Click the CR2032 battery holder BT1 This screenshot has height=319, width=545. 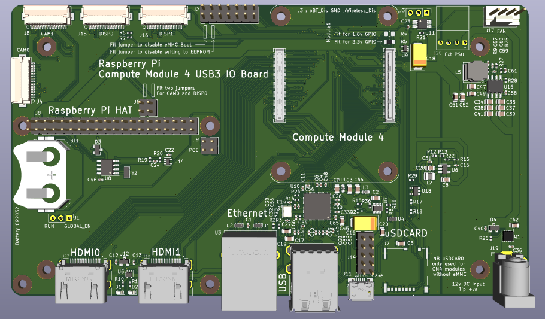point(43,174)
